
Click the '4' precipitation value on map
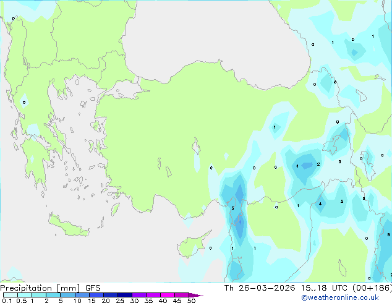320,203
